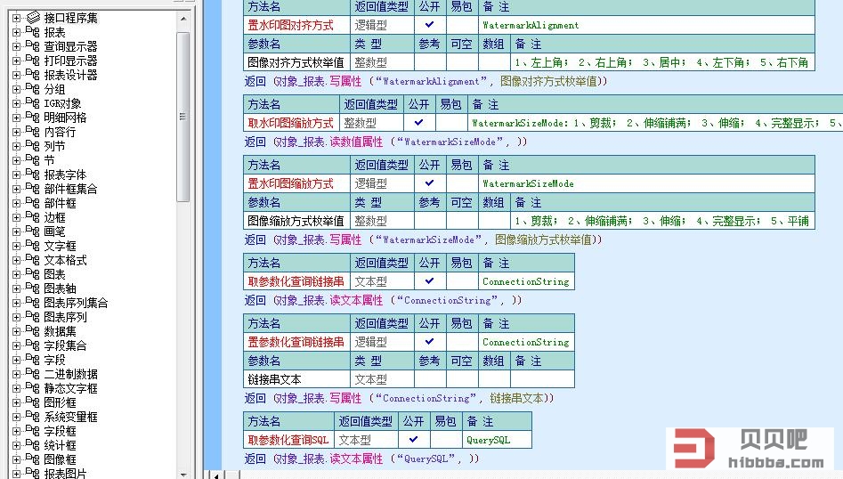Click the class icon beside 查询显示器
The height and width of the screenshot is (479, 843).
(x=33, y=46)
